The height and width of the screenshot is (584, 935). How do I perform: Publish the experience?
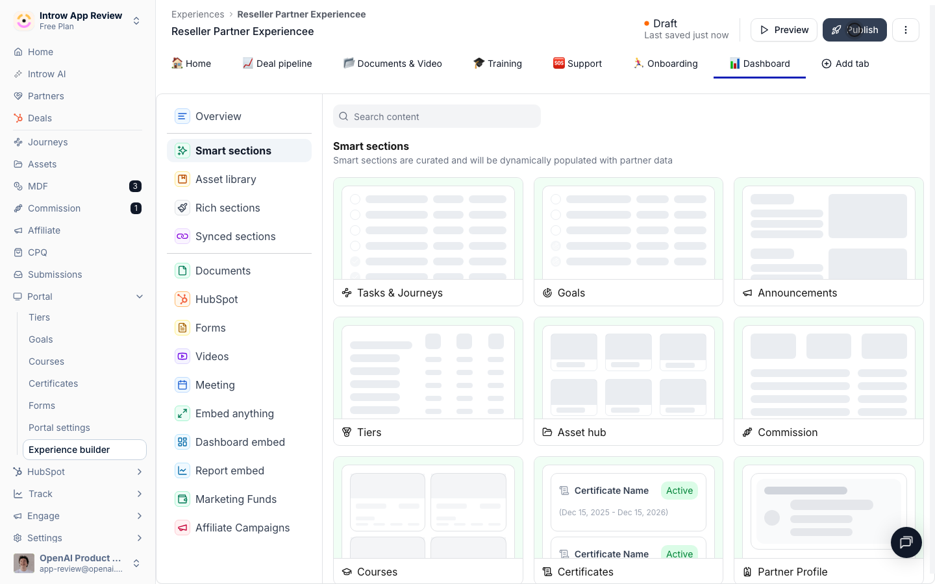[854, 30]
